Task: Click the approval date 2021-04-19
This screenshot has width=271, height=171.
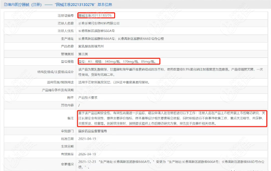Action: pos(87,139)
